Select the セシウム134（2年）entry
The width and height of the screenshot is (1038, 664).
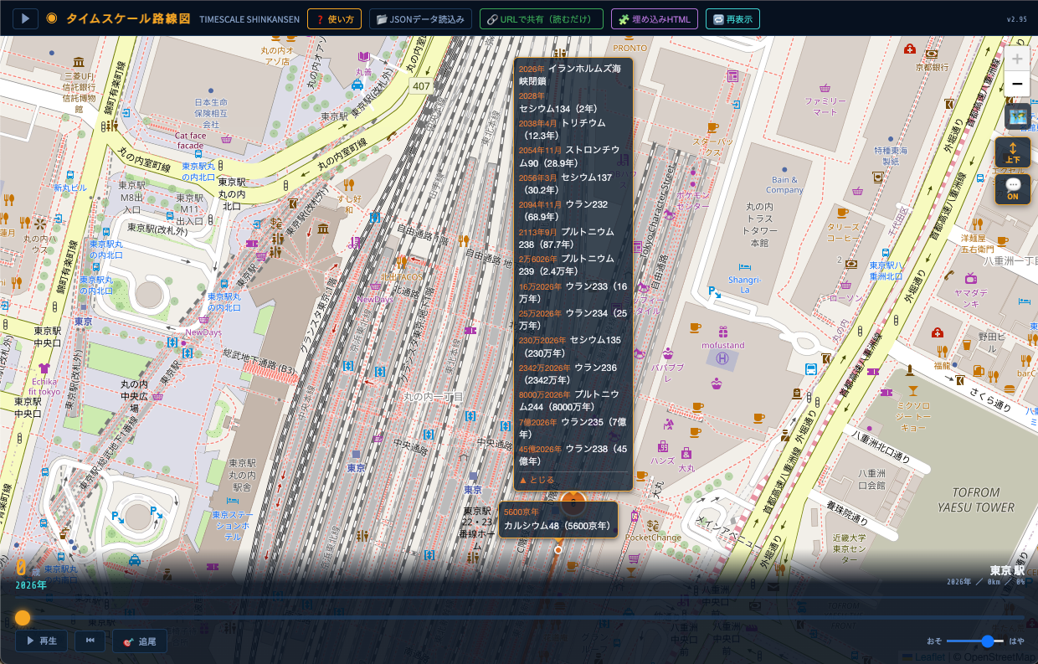(x=572, y=103)
